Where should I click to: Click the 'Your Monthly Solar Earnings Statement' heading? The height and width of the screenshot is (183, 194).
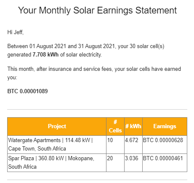[x=97, y=11]
